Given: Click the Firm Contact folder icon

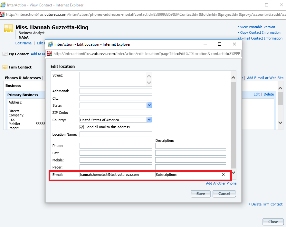Looking at the screenshot, I should [x=5, y=67].
